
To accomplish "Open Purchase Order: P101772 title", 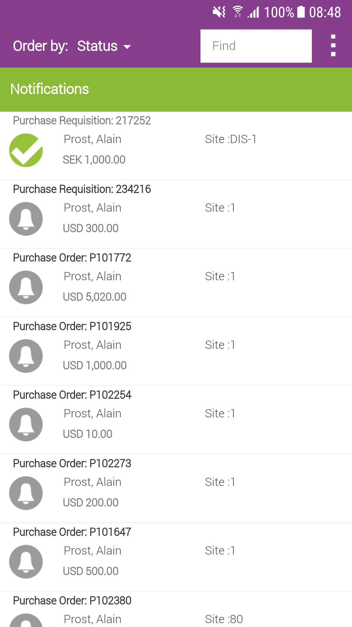I will (x=72, y=258).
